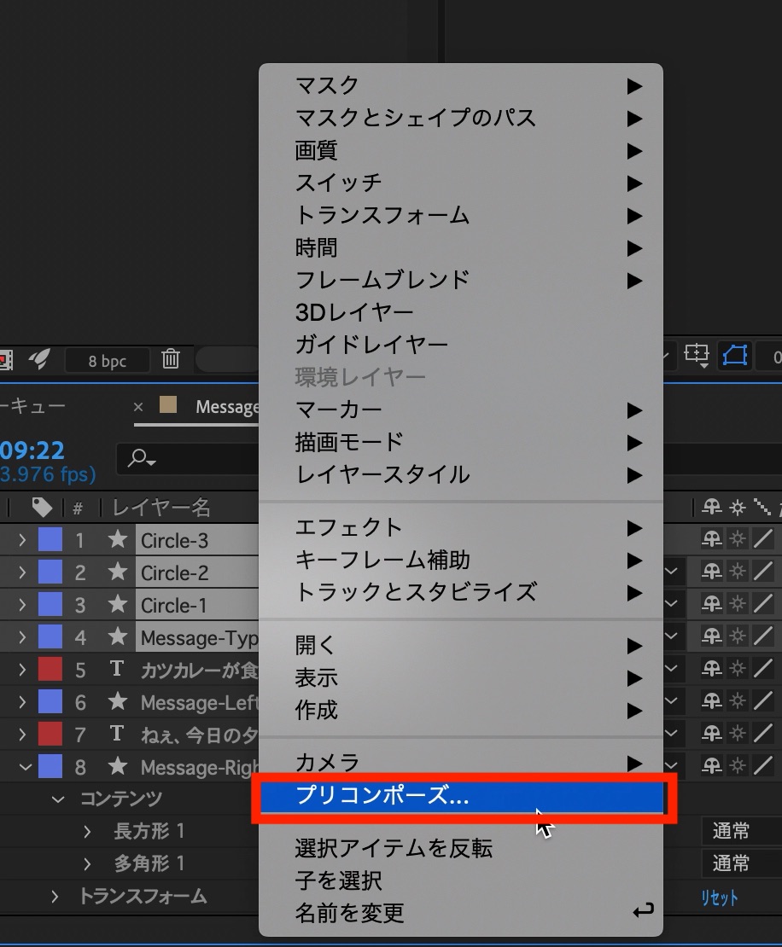The height and width of the screenshot is (947, 782).
Task: Click the blue label swatch of Circle-3
Action: point(50,540)
